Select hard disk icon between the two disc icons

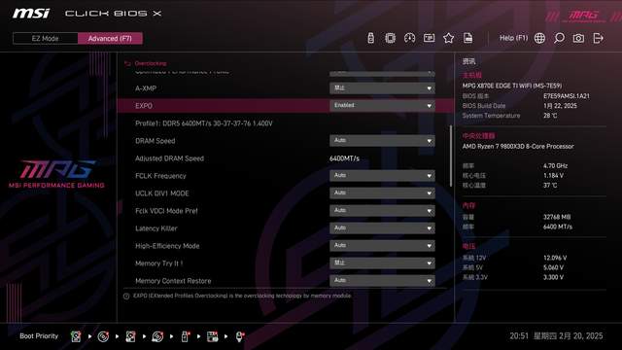(130, 336)
